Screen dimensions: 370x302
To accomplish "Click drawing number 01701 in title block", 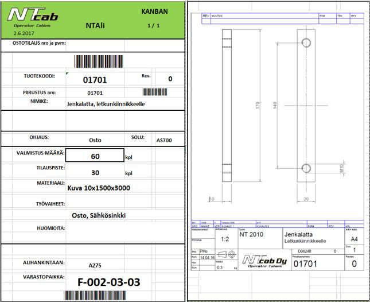I will tap(305, 264).
